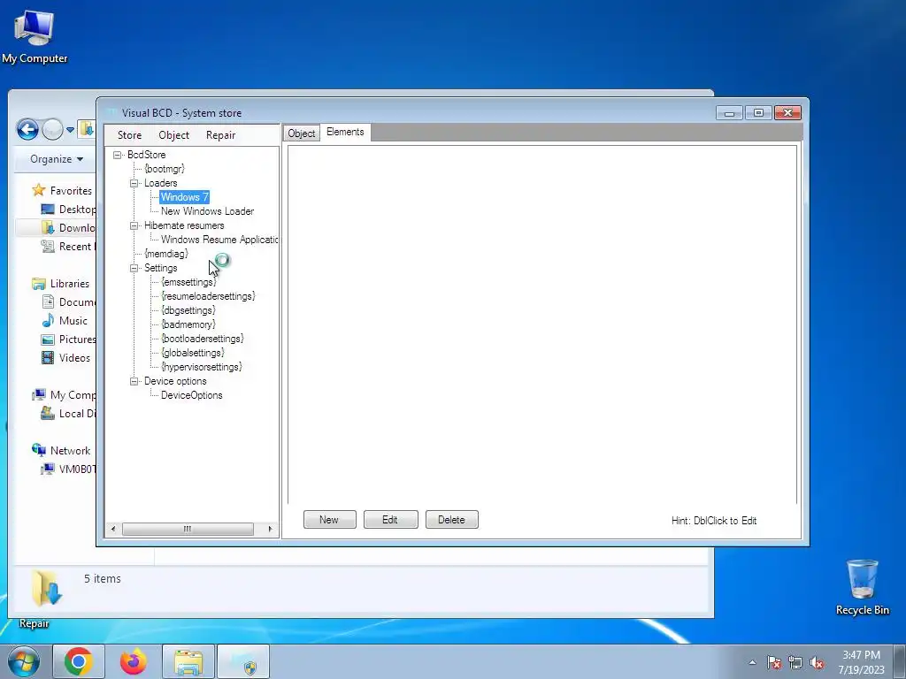This screenshot has width=906, height=679.
Task: Open Pictures library in Explorer sidebar
Action: click(x=68, y=339)
